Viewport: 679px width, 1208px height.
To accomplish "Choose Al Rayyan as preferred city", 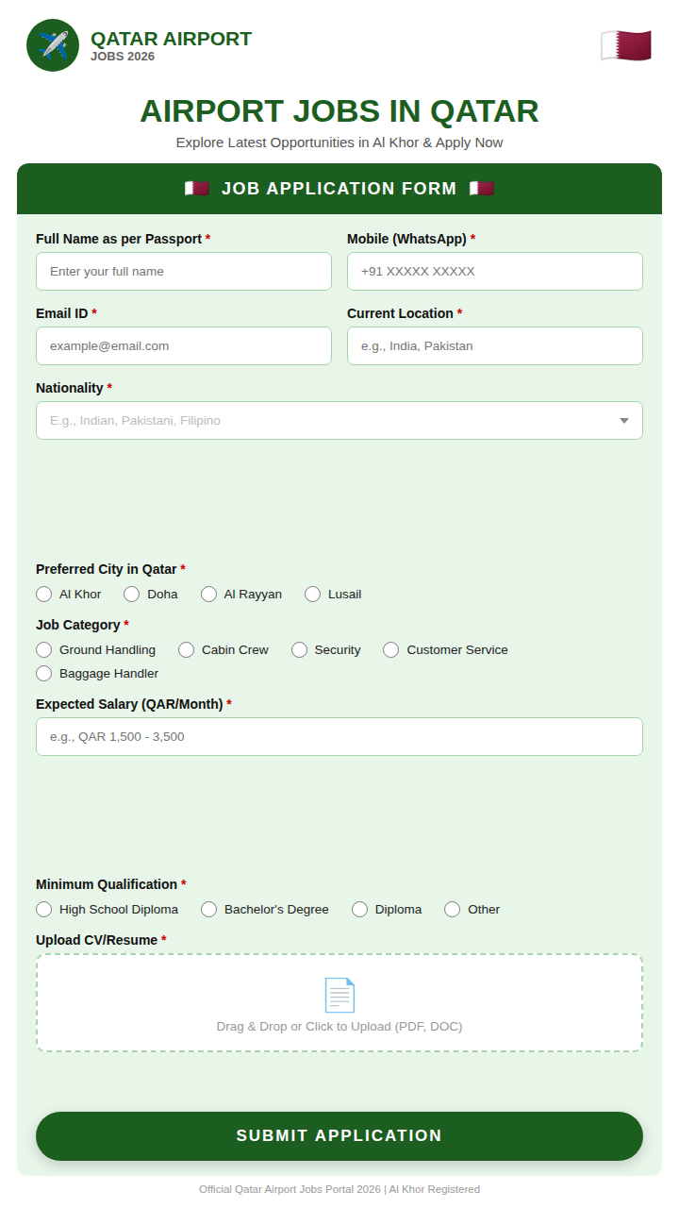I will coord(209,594).
